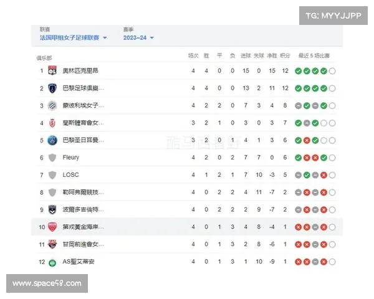The height and width of the screenshot is (299, 374).
Task: Click the Montpellier club crest in row 3
Action: point(52,106)
